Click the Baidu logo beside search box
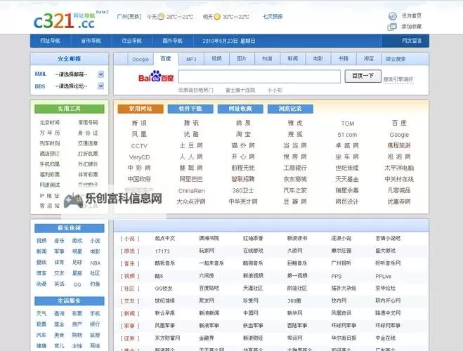Image resolution: width=463 pixels, height=351 pixels. (x=156, y=77)
